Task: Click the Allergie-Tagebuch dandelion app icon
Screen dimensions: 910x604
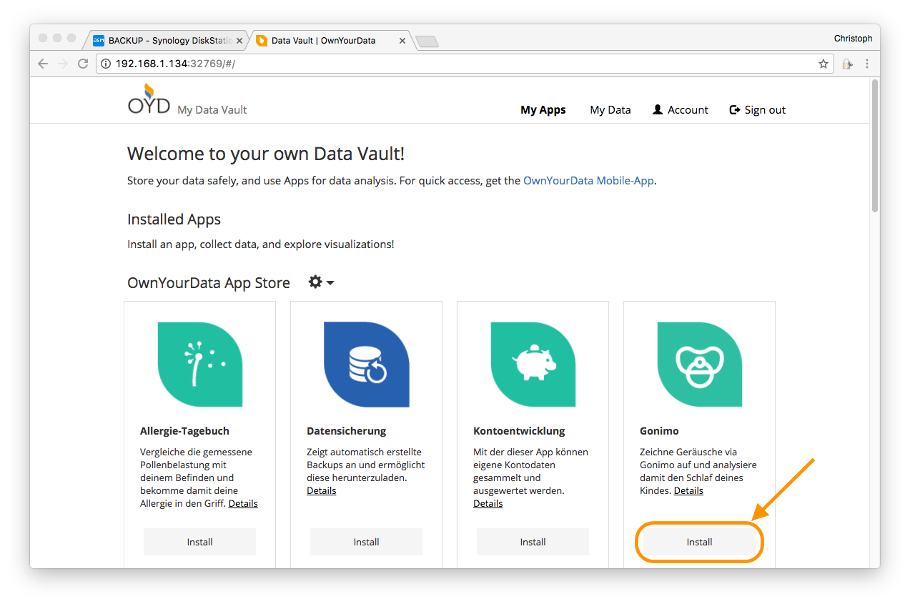Action: click(x=200, y=364)
